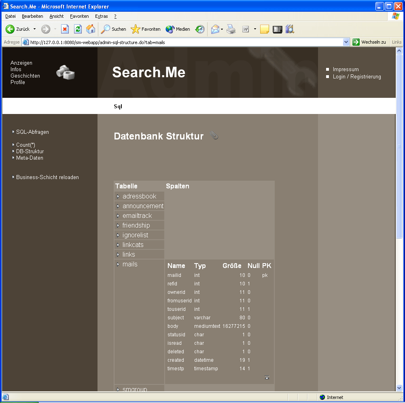
Task: Open the Back button history dropdown
Action: pos(34,29)
